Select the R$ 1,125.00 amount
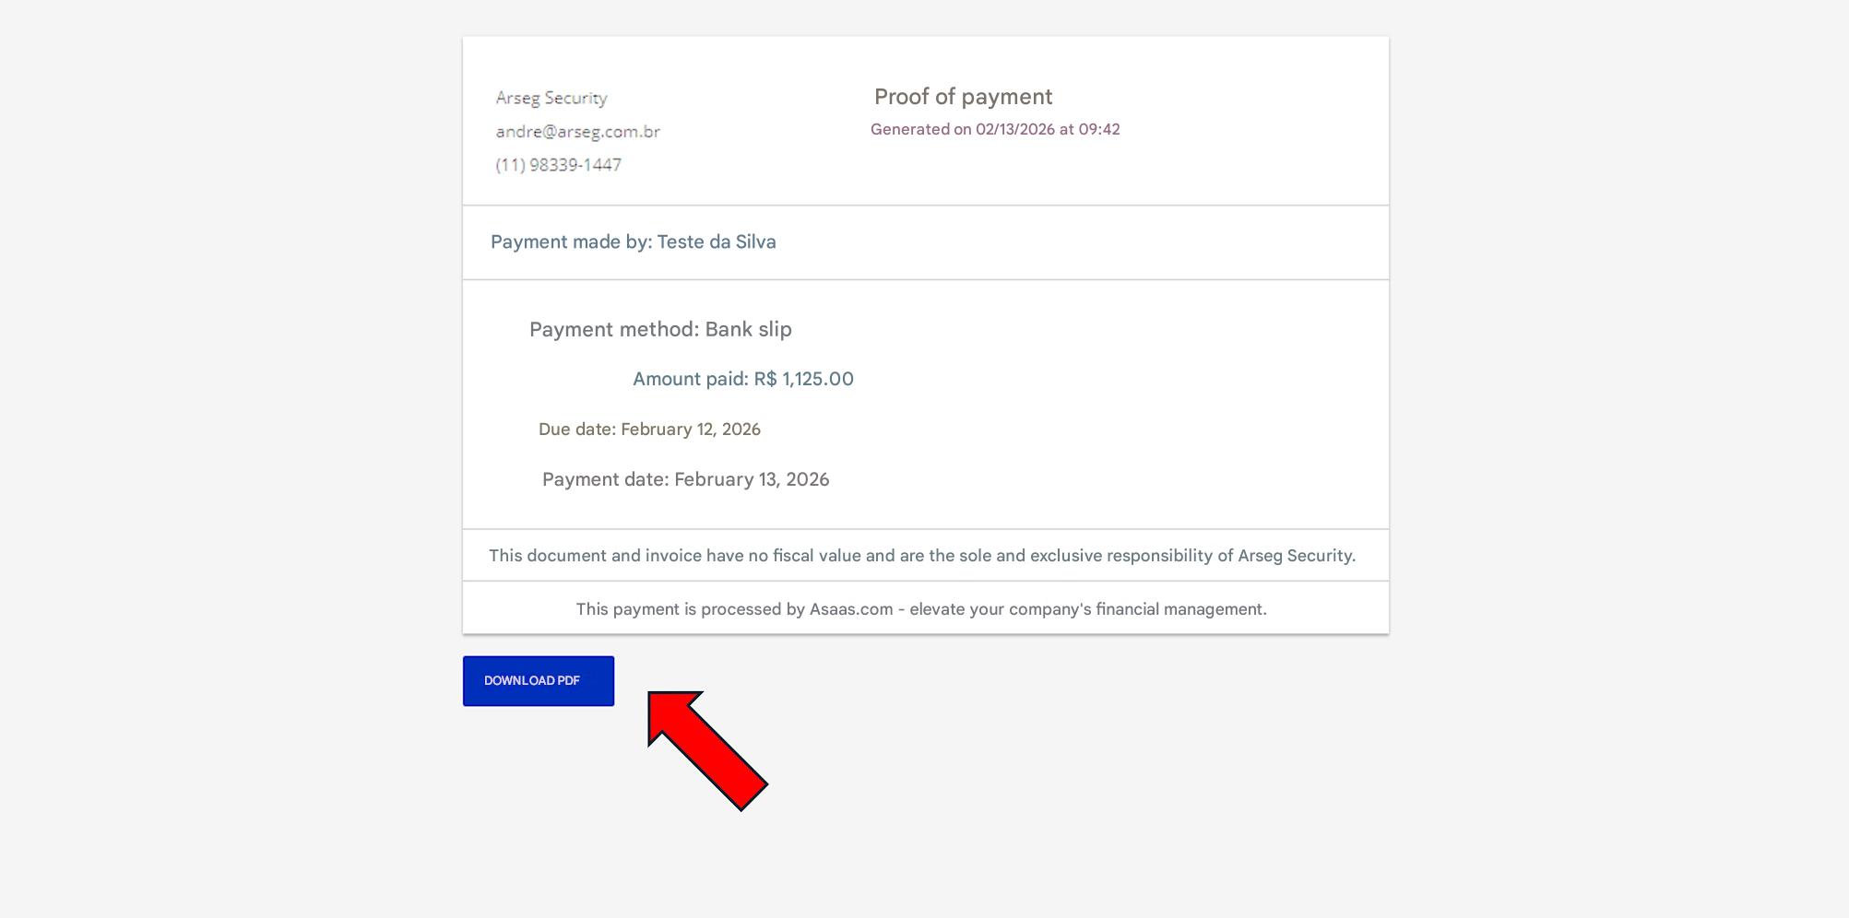This screenshot has height=918, width=1849. (x=803, y=380)
